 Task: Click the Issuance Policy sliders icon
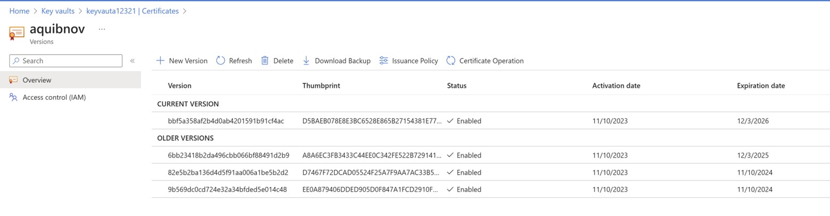point(384,61)
